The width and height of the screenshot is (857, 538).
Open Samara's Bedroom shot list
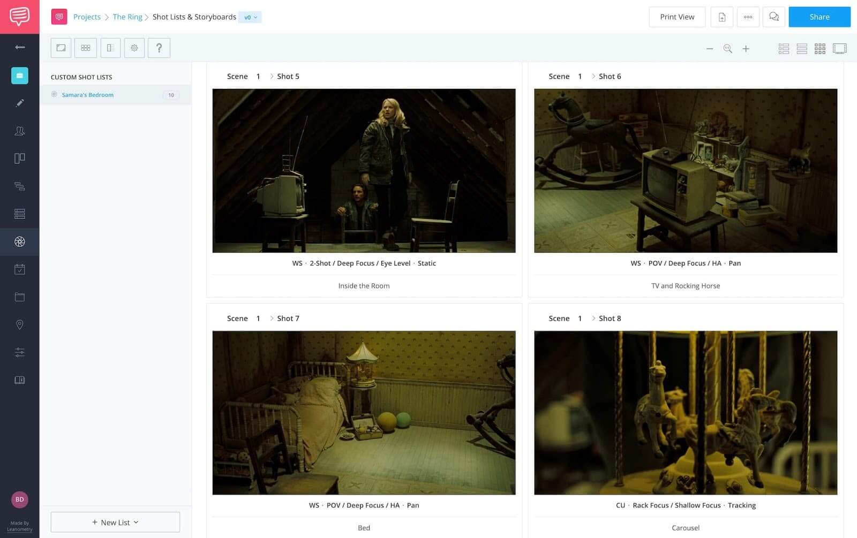87,95
